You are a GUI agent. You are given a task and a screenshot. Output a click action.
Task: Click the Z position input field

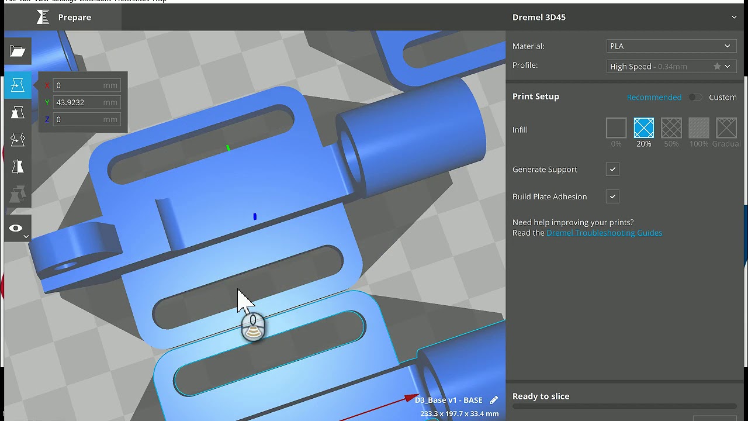87,119
